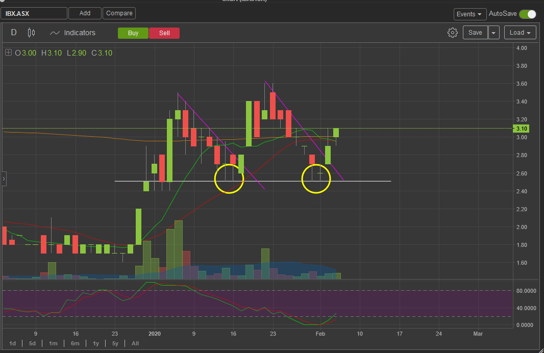Screen dimensions: 544x353
Task: Open the Load dropdown
Action: 520,33
